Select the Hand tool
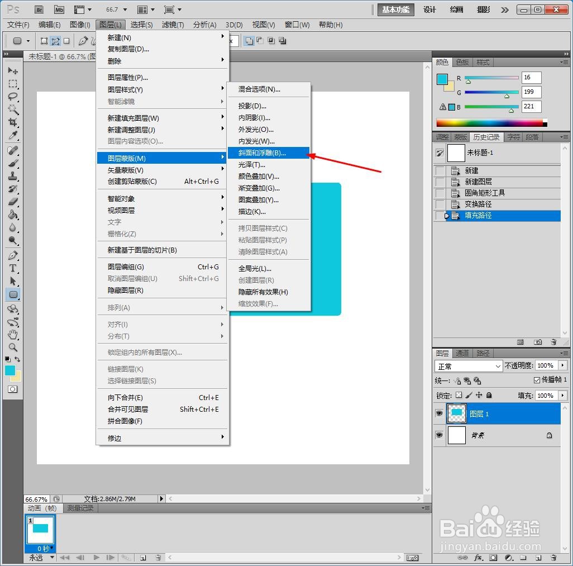 13,334
